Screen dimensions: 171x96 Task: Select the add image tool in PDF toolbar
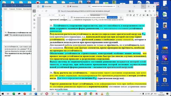(144, 15)
